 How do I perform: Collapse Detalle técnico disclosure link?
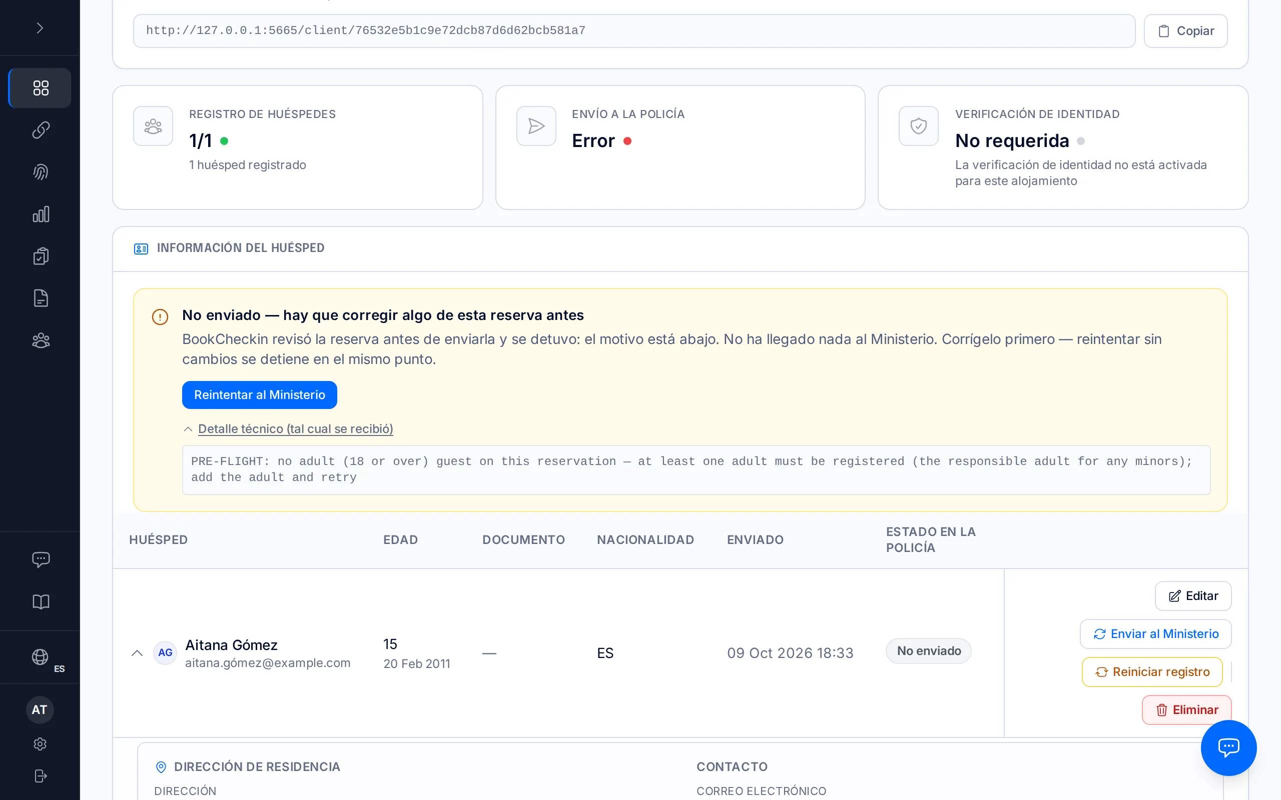pyautogui.click(x=295, y=428)
